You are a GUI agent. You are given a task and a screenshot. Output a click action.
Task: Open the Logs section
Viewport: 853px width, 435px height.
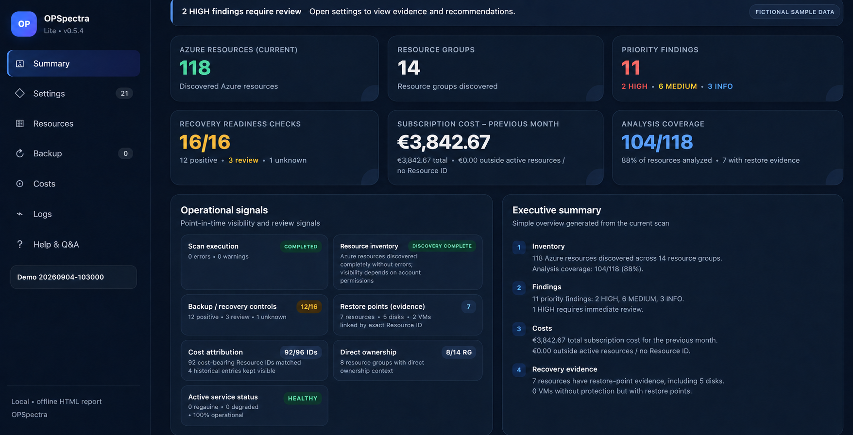coord(73,214)
